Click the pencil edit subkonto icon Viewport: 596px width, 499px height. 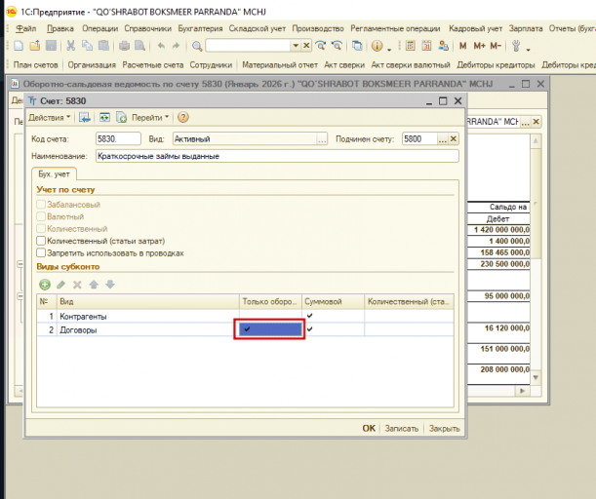pos(60,285)
